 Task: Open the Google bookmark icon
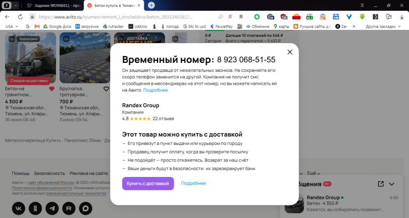pos(27,26)
